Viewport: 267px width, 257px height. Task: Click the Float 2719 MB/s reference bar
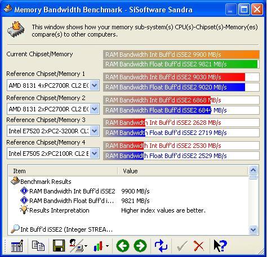pyautogui.click(x=181, y=133)
